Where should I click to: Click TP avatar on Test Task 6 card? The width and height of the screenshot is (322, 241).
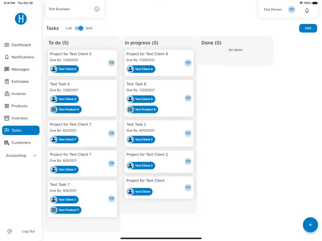(188, 98)
